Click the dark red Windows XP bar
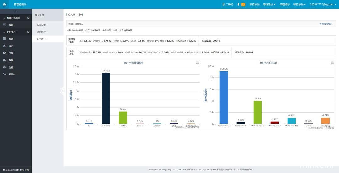339x173 pixels. 275,123
